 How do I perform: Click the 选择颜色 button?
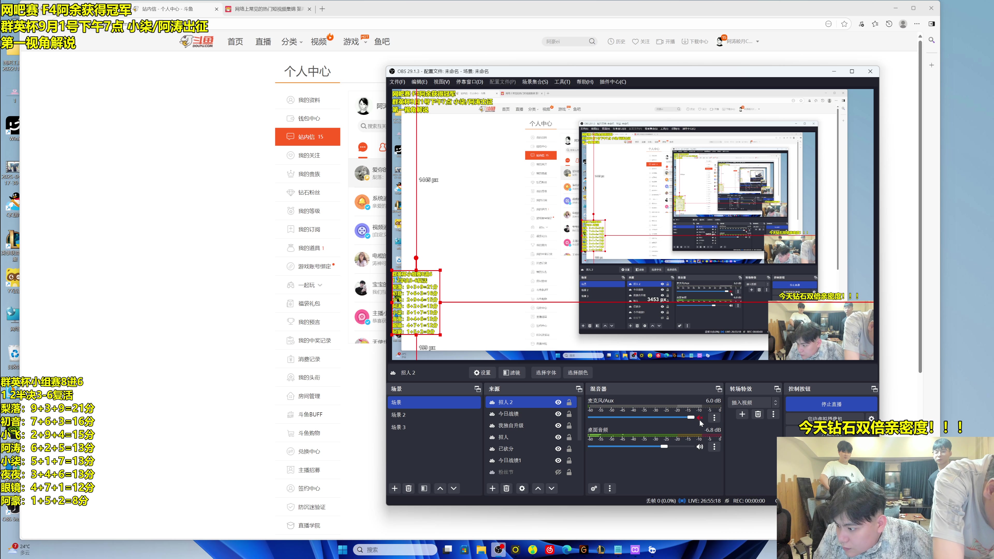pos(578,373)
